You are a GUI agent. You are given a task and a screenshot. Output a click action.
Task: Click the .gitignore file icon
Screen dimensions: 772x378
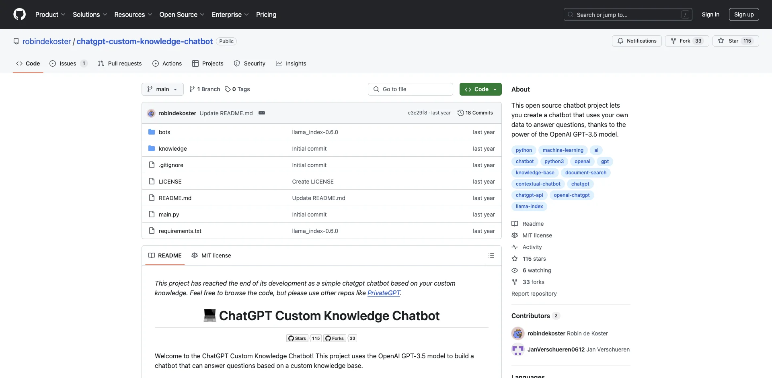pyautogui.click(x=152, y=165)
